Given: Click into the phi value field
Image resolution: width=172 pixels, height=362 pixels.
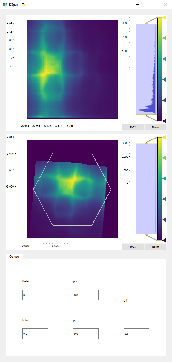Looking at the screenshot, I should pyautogui.click(x=86, y=295).
